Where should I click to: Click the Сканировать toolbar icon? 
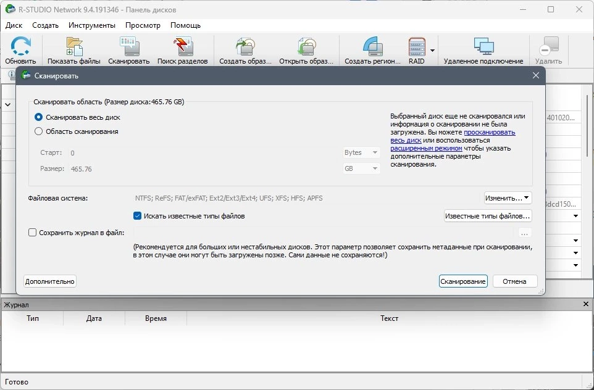click(x=129, y=50)
